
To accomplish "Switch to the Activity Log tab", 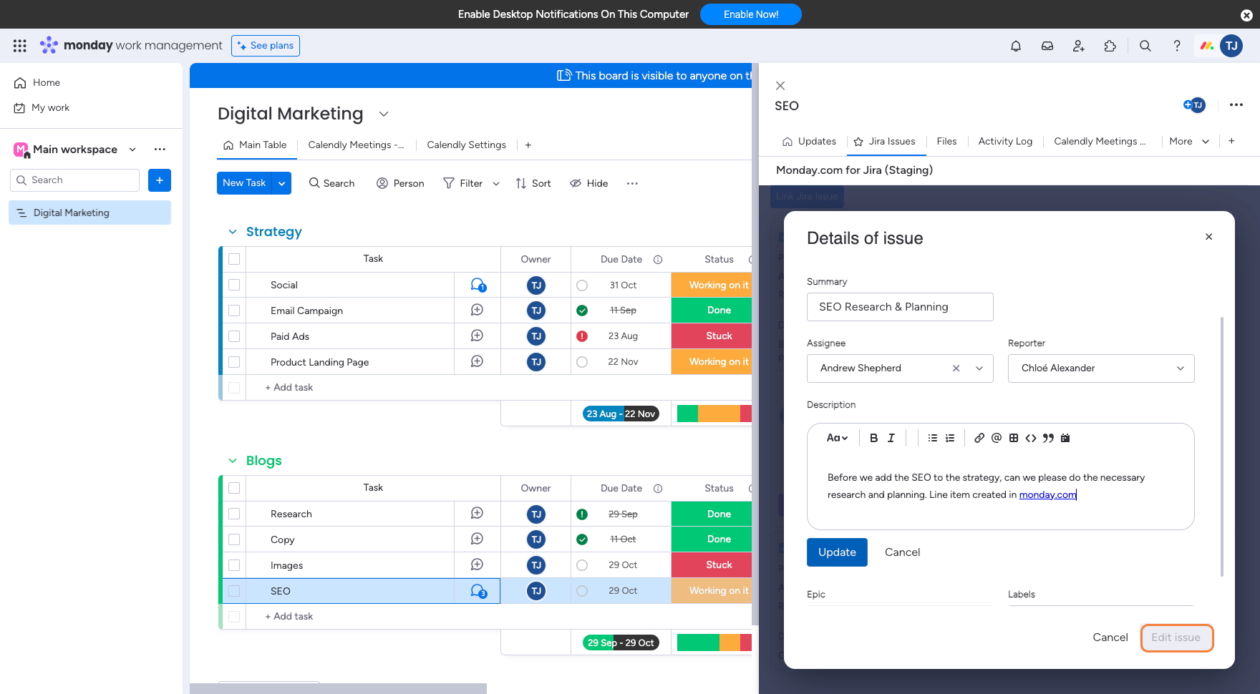I will click(x=1004, y=141).
